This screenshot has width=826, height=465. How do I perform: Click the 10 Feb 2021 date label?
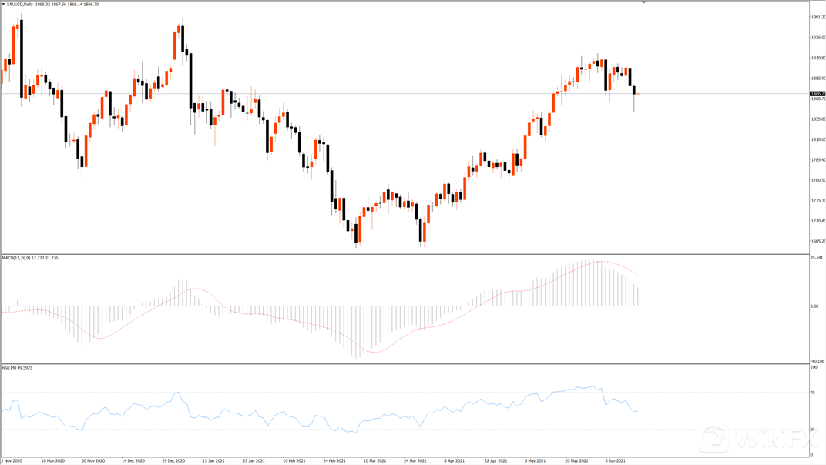[x=294, y=461]
